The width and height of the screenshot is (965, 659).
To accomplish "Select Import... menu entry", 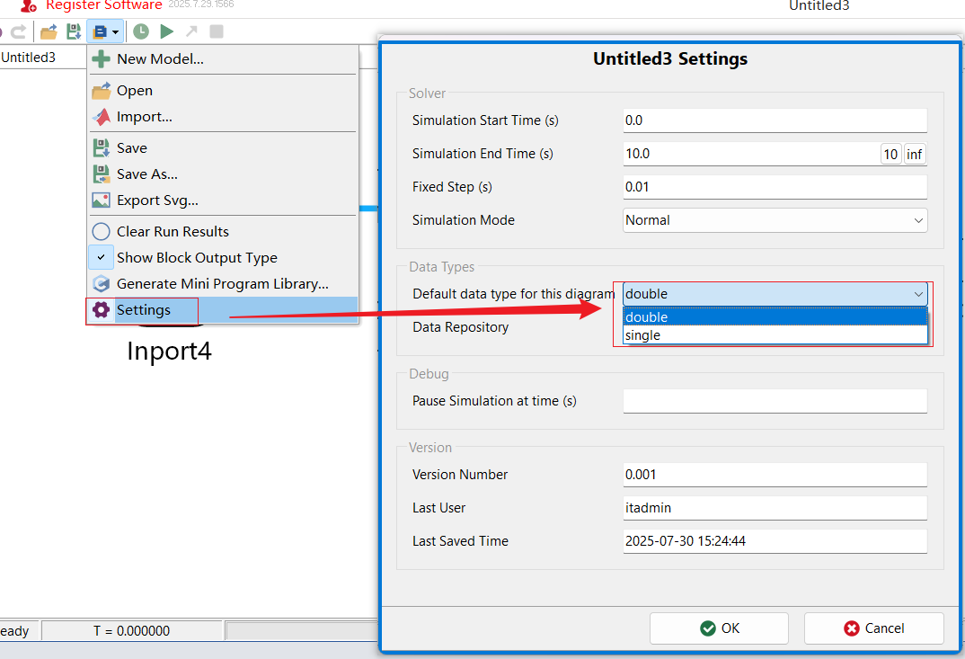I will pyautogui.click(x=223, y=116).
